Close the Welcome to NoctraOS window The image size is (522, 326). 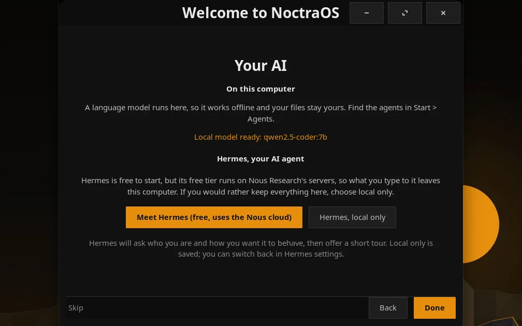(x=443, y=13)
